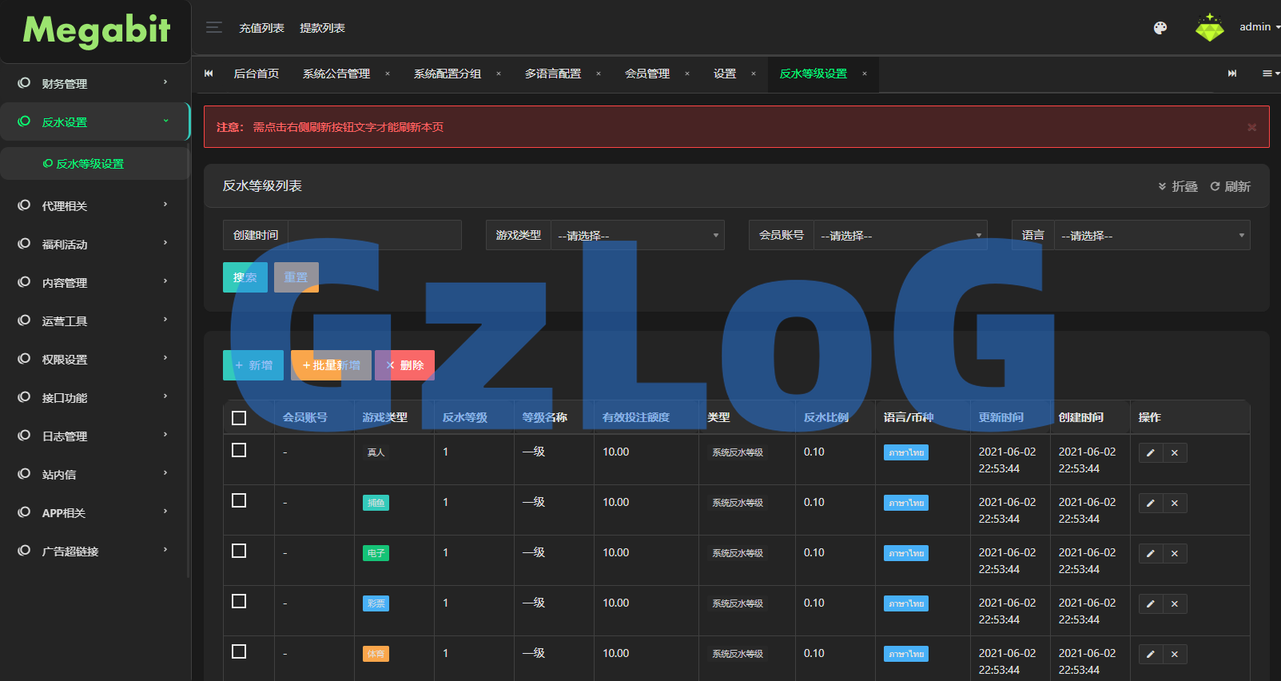The height and width of the screenshot is (681, 1281).
Task: Click the 刷新 refresh icon button
Action: [x=1230, y=186]
